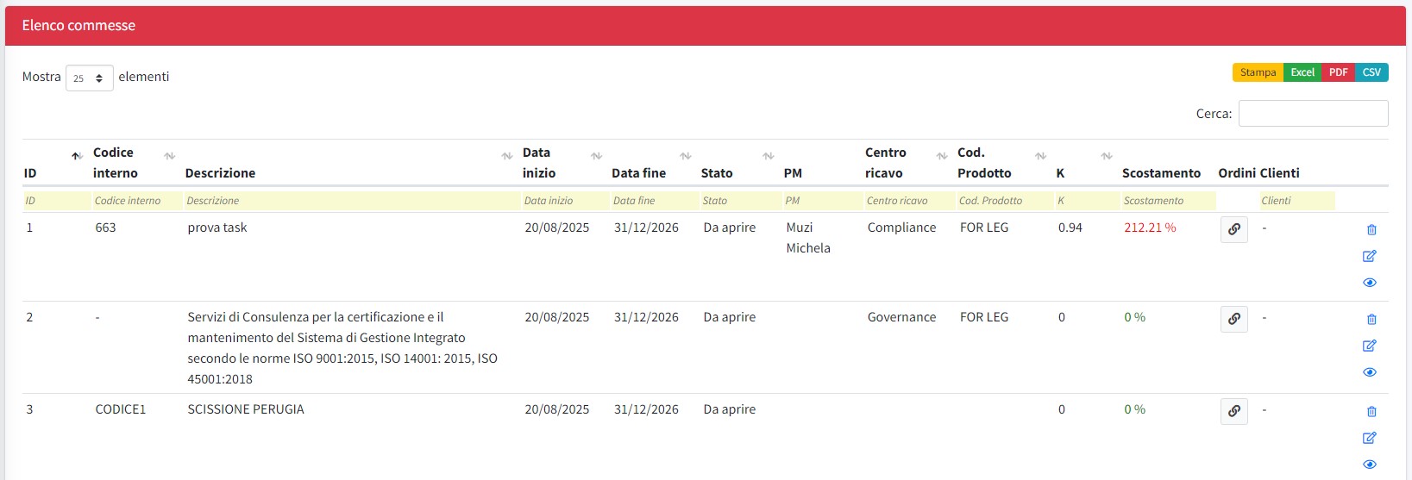Open the 'Mostra' elements count dropdown

[89, 78]
